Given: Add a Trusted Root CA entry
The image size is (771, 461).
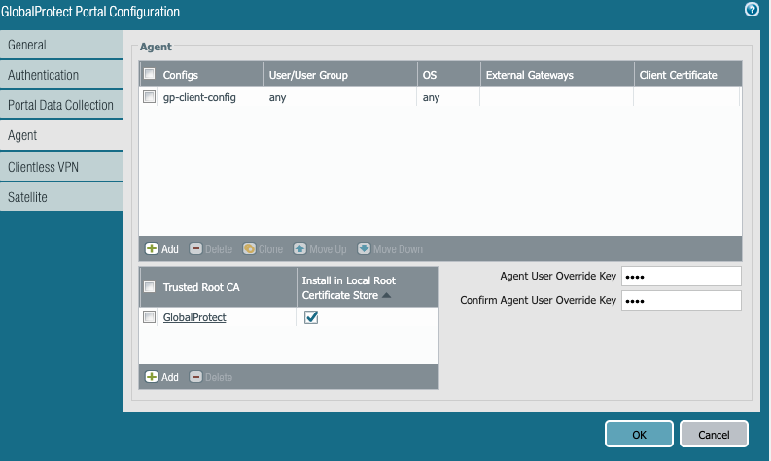Looking at the screenshot, I should (x=161, y=377).
